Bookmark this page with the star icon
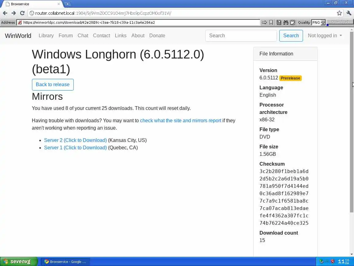This screenshot has width=354, height=266. coord(339,13)
